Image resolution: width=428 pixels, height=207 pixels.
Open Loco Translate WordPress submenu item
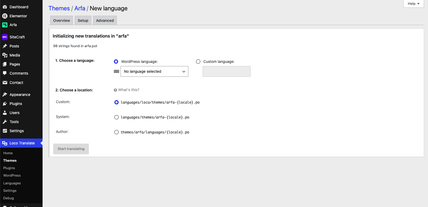[12, 176]
